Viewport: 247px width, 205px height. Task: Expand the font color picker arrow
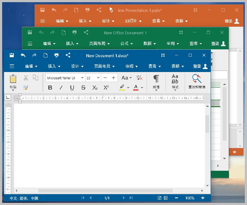click(x=142, y=87)
